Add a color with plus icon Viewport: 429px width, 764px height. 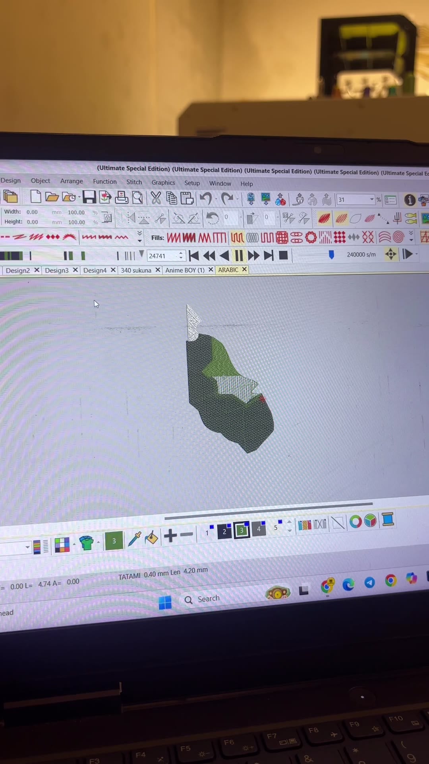click(170, 536)
